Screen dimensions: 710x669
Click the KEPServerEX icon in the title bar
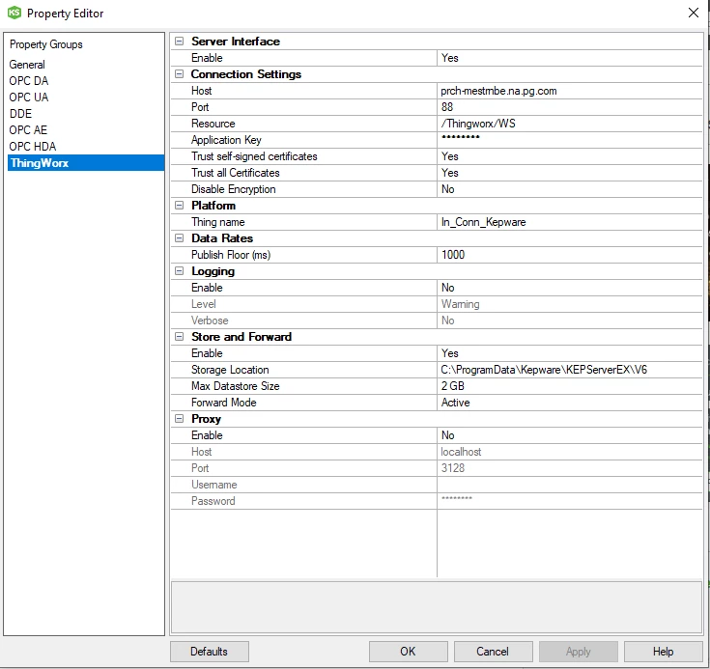(x=14, y=13)
